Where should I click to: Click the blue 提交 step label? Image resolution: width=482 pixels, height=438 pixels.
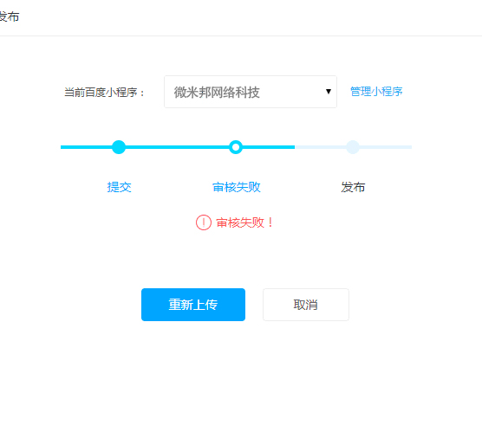tap(119, 187)
